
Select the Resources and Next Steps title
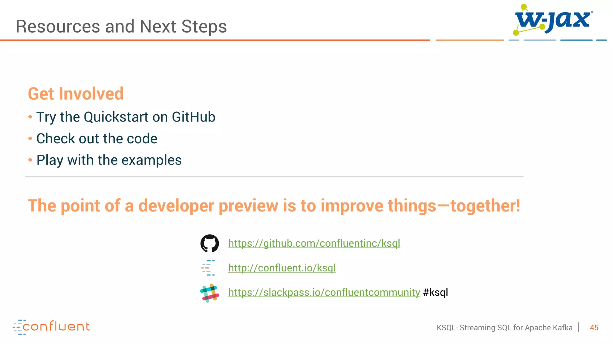click(121, 26)
